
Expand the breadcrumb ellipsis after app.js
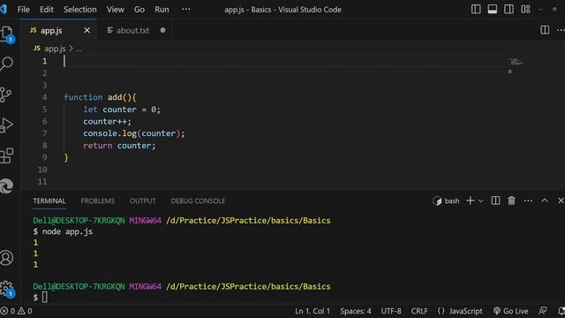tap(79, 49)
